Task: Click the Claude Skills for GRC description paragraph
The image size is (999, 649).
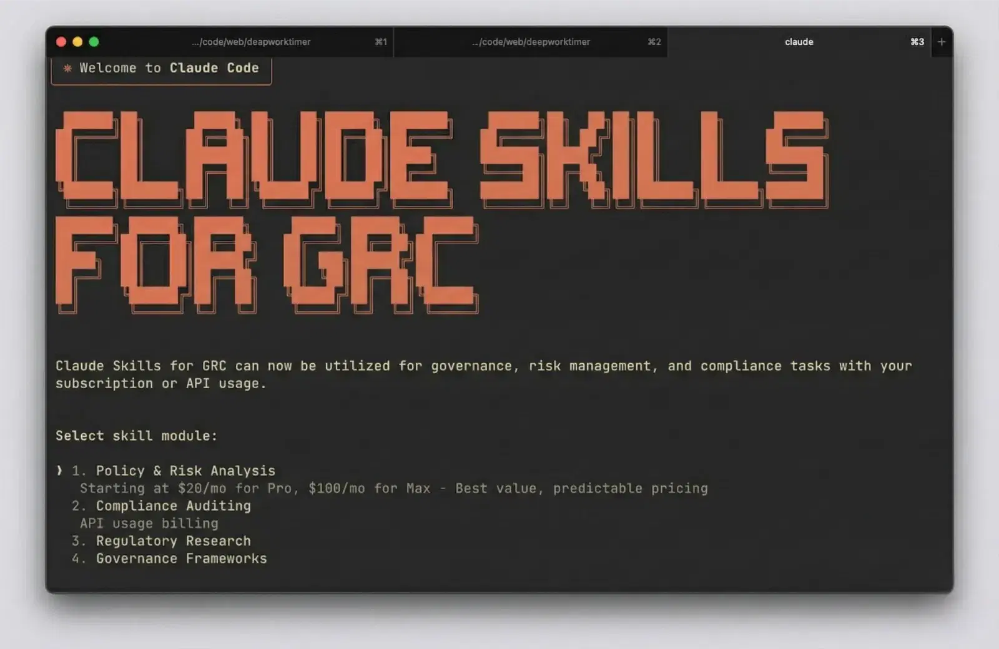Action: pos(484,374)
